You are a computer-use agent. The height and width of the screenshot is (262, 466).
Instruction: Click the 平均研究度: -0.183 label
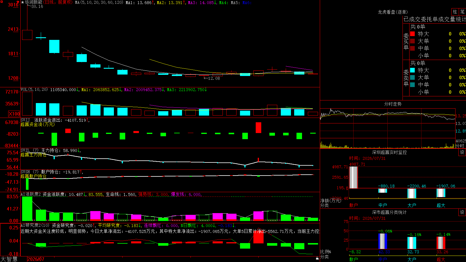[x=118, y=225]
